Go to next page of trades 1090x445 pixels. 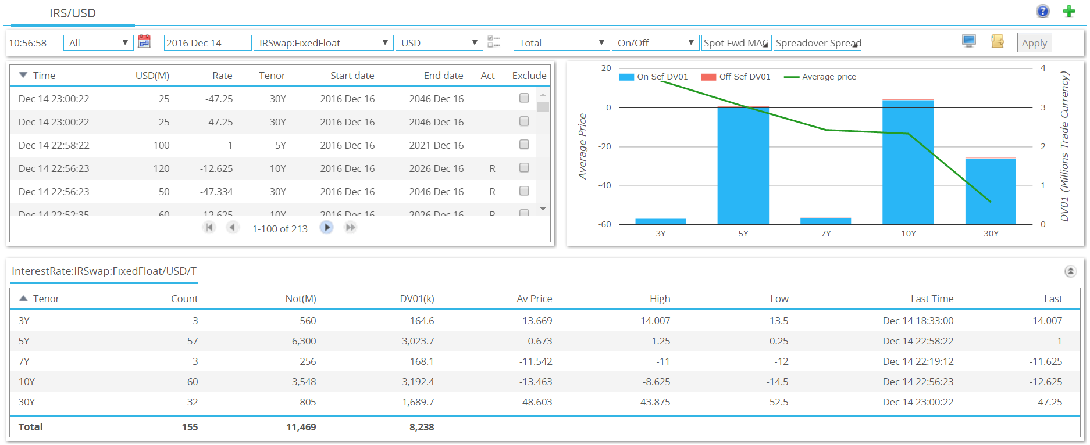coord(327,228)
